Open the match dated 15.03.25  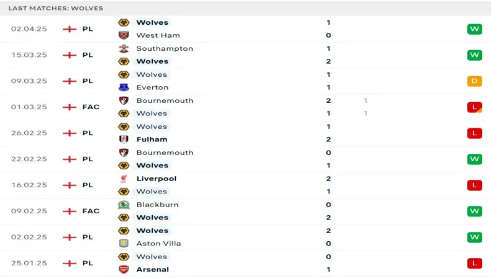point(245,55)
